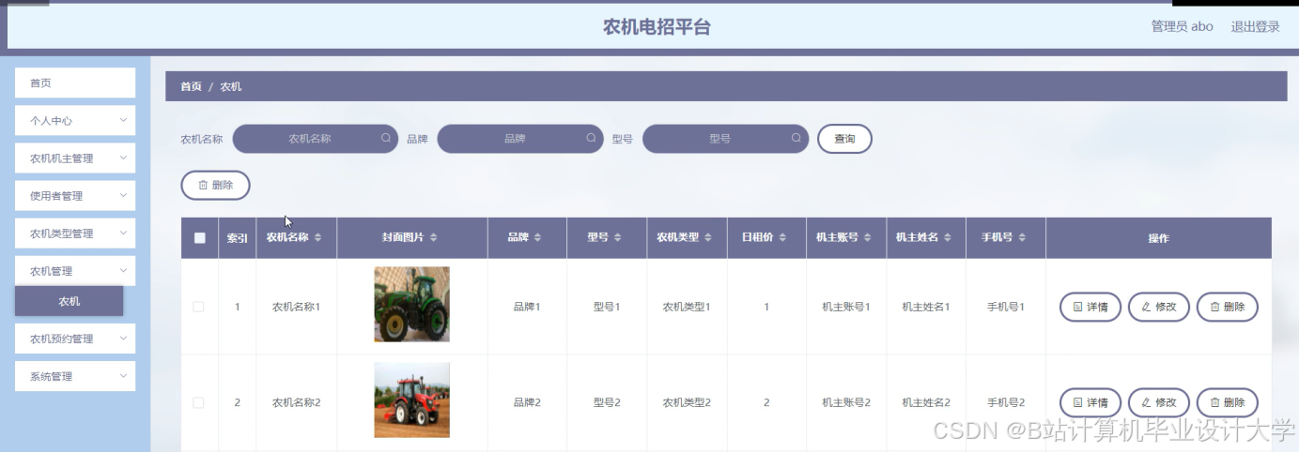Expand the 系统管理 sidebar menu

(75, 376)
